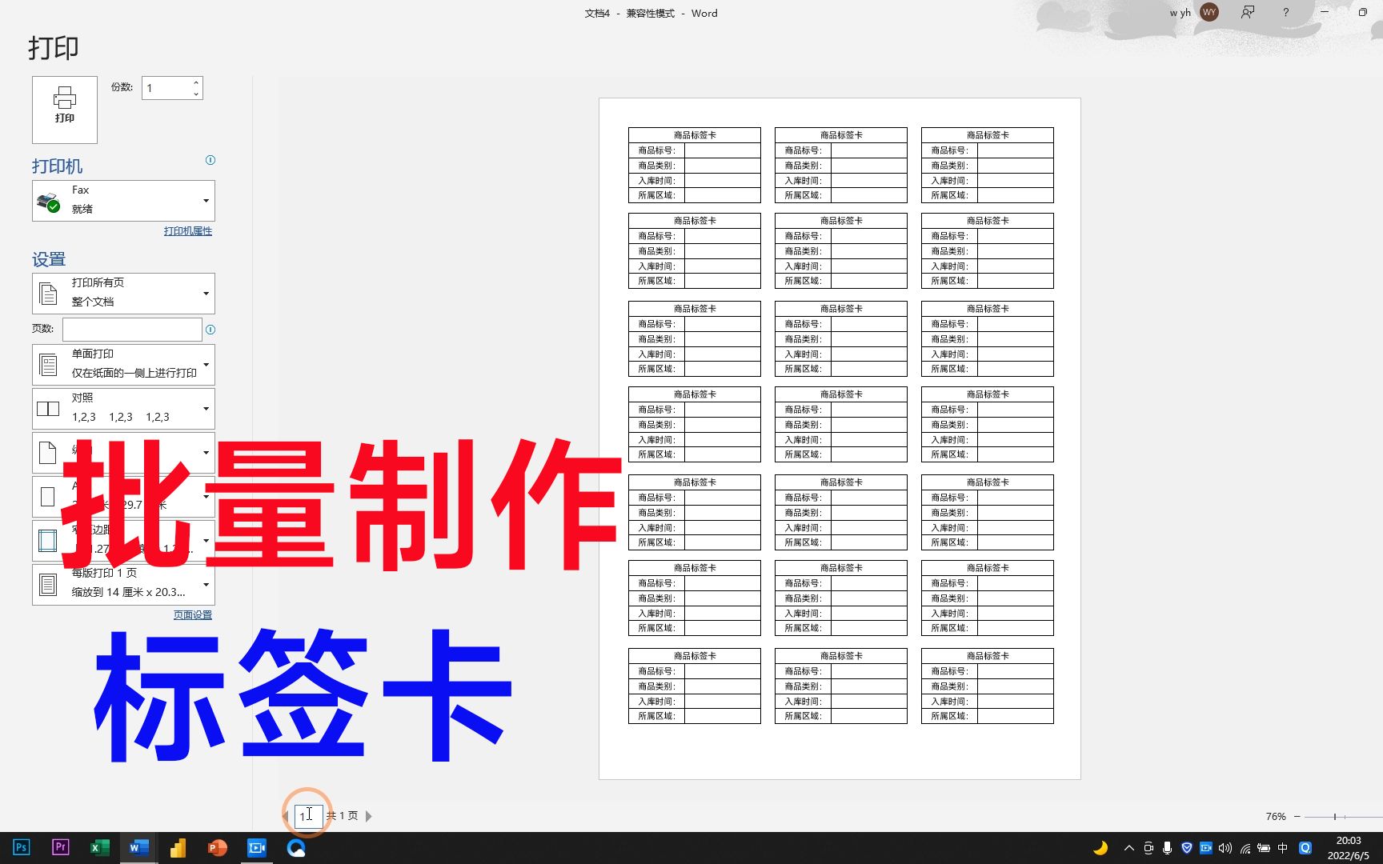Click the info icon beside 打印机 heading
This screenshot has height=864, width=1383.
point(210,160)
